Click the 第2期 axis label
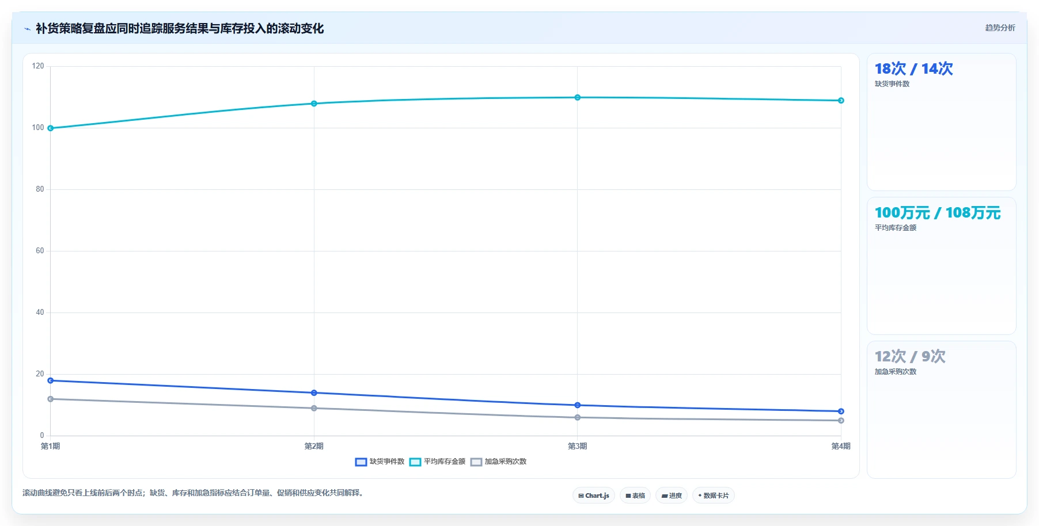The height and width of the screenshot is (526, 1039). [x=314, y=446]
